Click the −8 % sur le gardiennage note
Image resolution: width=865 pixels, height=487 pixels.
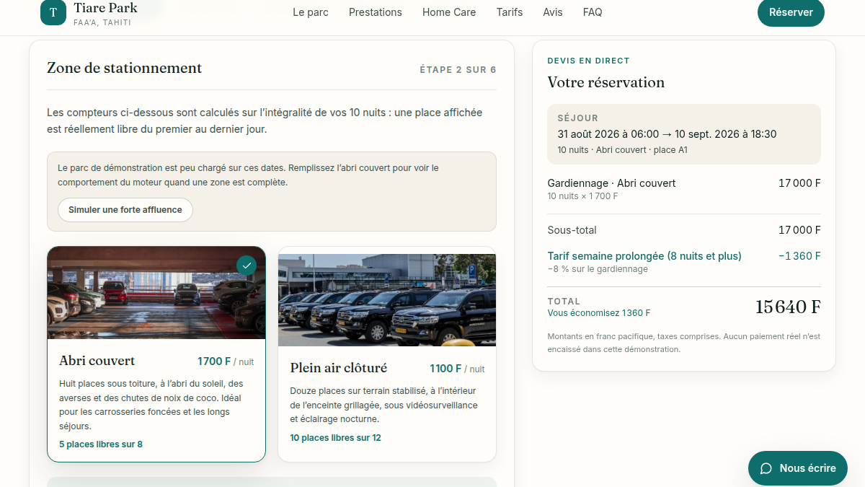point(598,269)
